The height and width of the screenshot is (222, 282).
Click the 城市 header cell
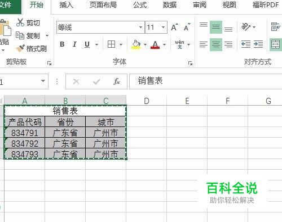(105, 122)
